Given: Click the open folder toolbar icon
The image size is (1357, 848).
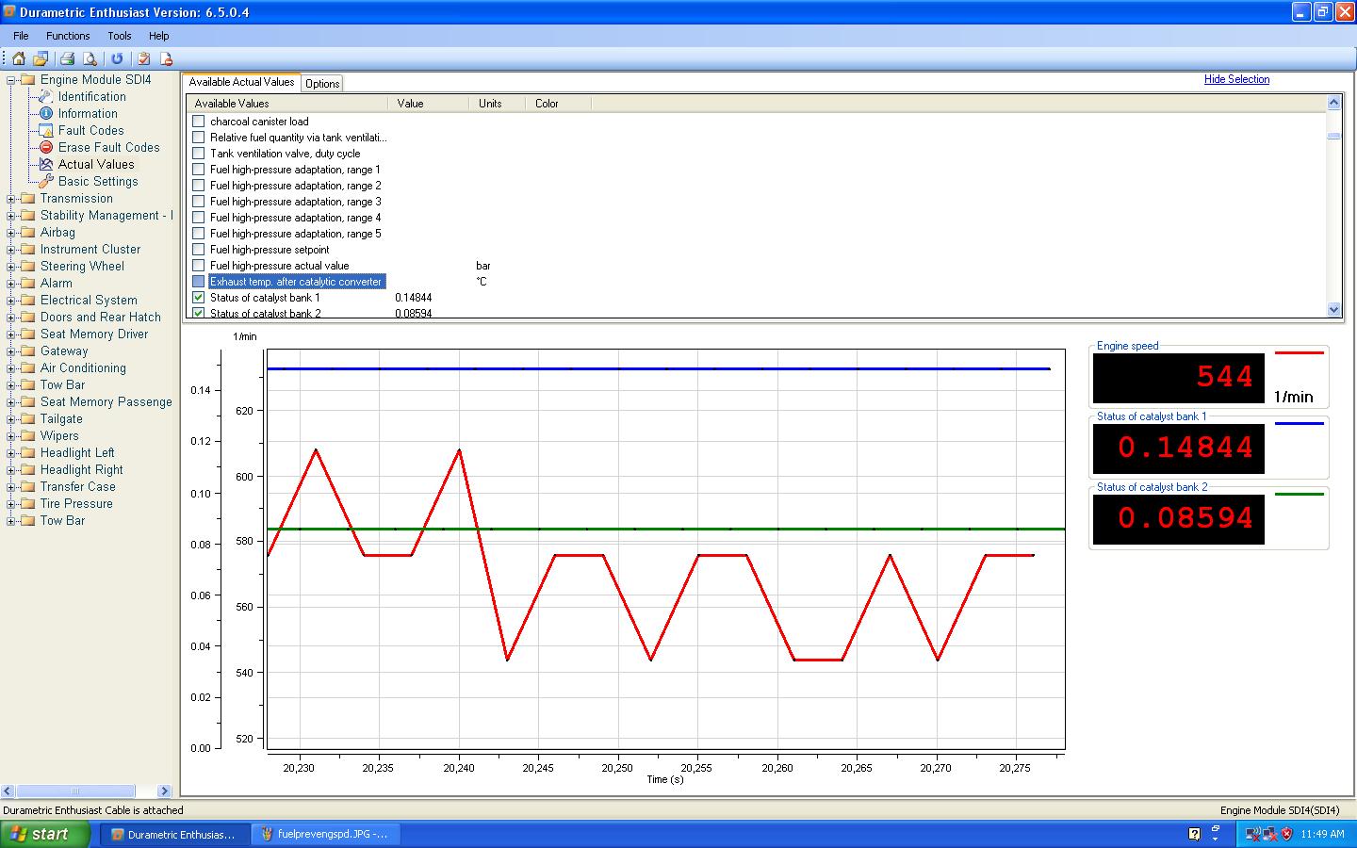Looking at the screenshot, I should 41,58.
